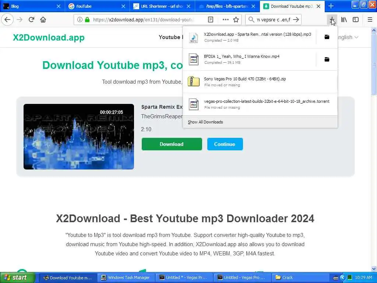This screenshot has height=283, width=377.
Task: Open page actions three-dots menu
Action: pos(226,20)
